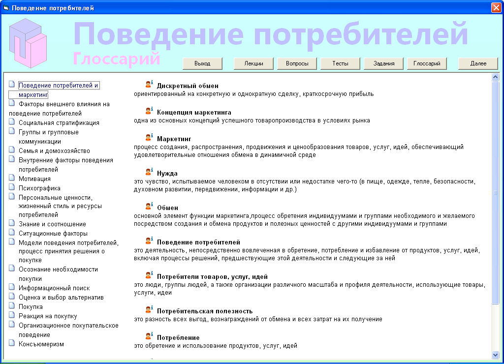
Task: Click the cube logo in the header
Action: coord(28,43)
